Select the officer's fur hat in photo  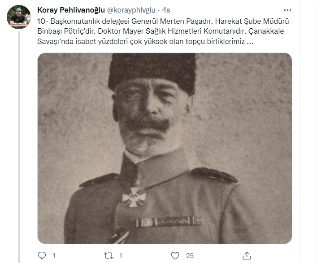point(152,73)
